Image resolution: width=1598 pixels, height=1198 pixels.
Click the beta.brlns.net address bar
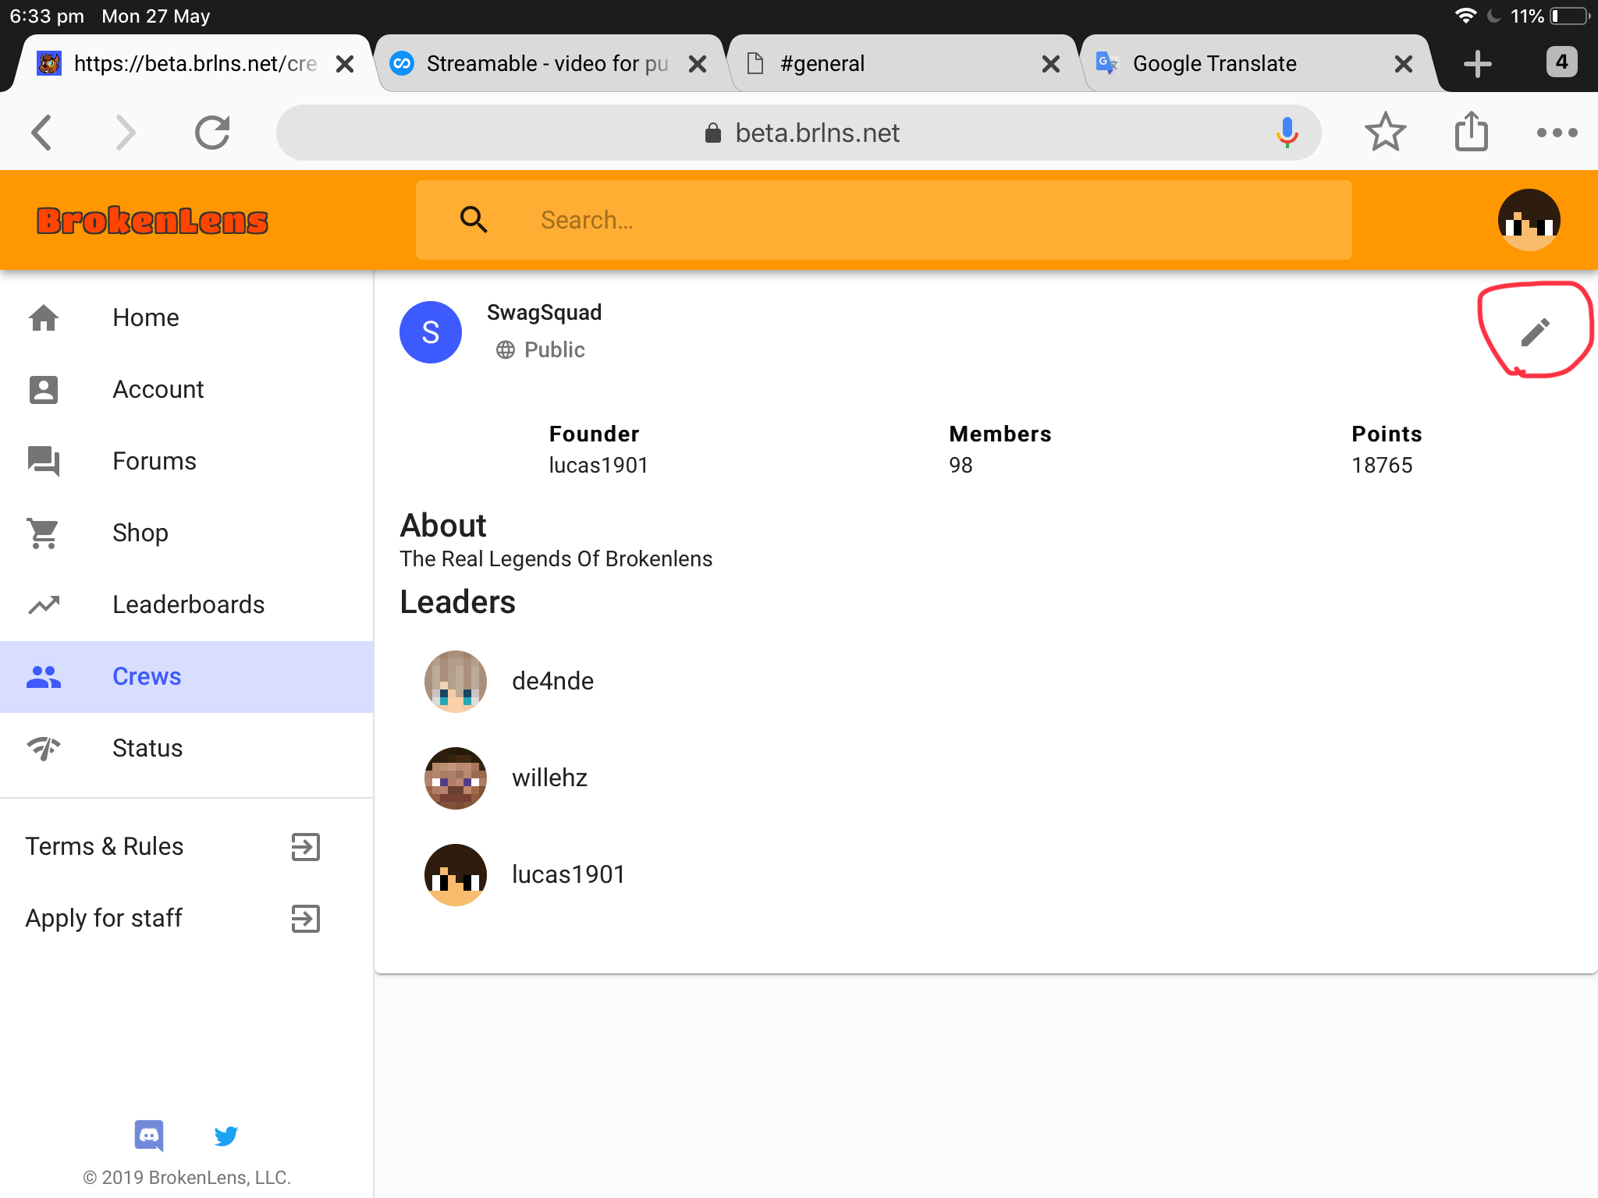(798, 133)
